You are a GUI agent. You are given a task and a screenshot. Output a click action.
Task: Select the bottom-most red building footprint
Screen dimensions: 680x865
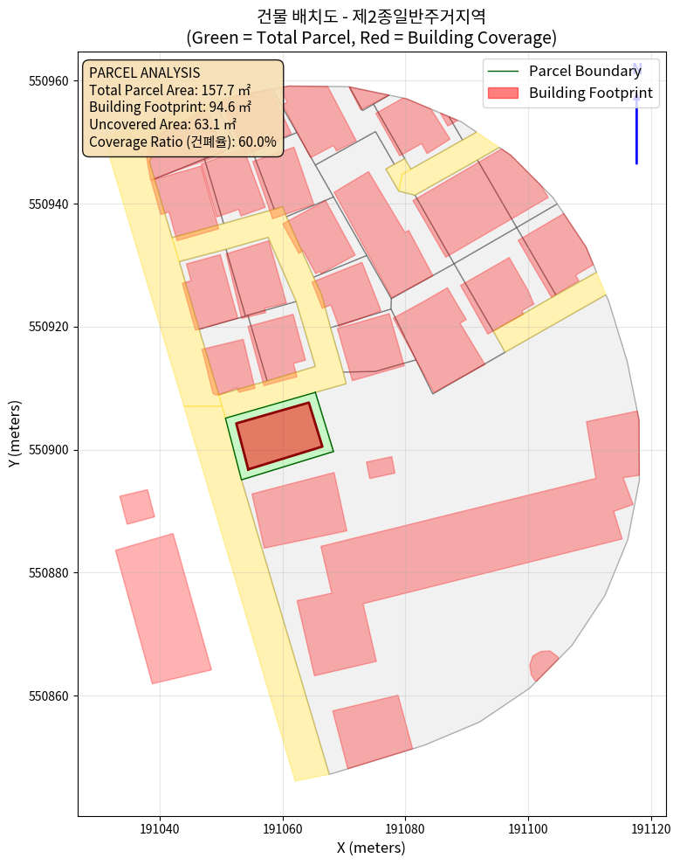coord(372,732)
